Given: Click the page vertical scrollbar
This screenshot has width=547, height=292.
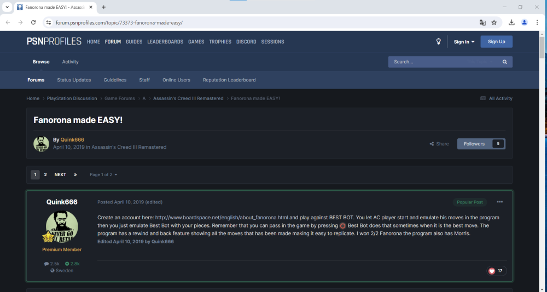Looking at the screenshot, I should [x=542, y=164].
